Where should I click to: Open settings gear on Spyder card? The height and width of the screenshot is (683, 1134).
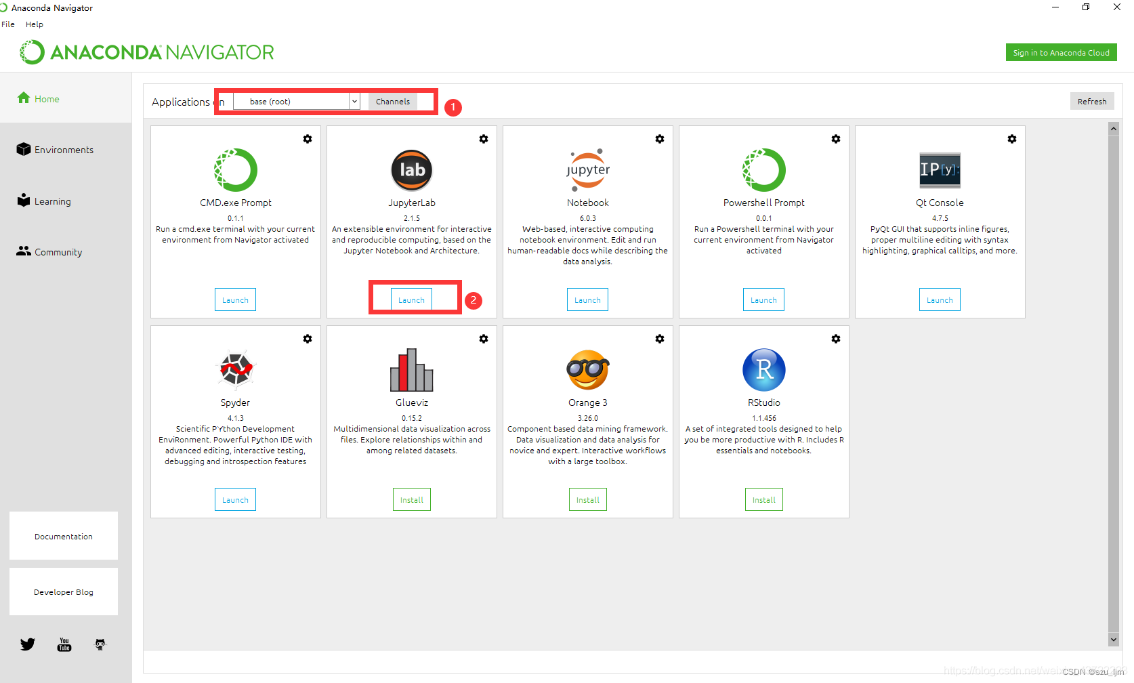(308, 339)
